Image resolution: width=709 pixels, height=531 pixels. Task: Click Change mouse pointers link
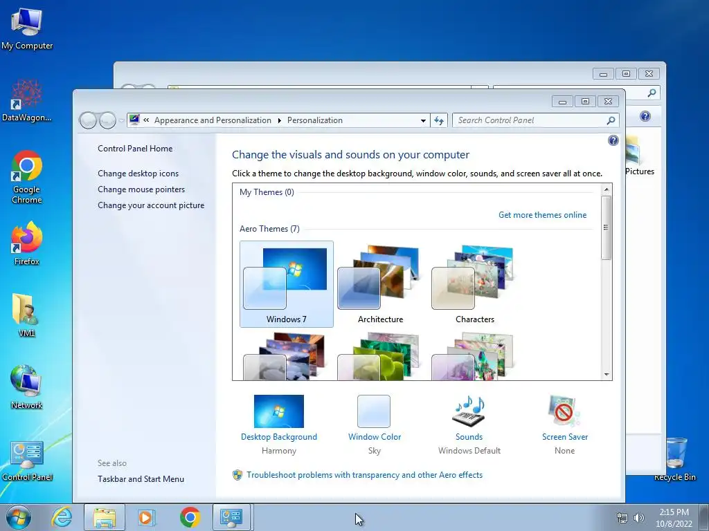[141, 189]
